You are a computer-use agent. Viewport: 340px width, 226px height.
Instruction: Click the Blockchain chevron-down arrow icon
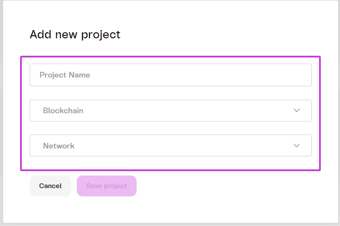pos(297,111)
